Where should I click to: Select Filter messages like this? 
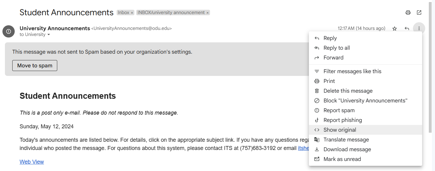[x=352, y=71]
